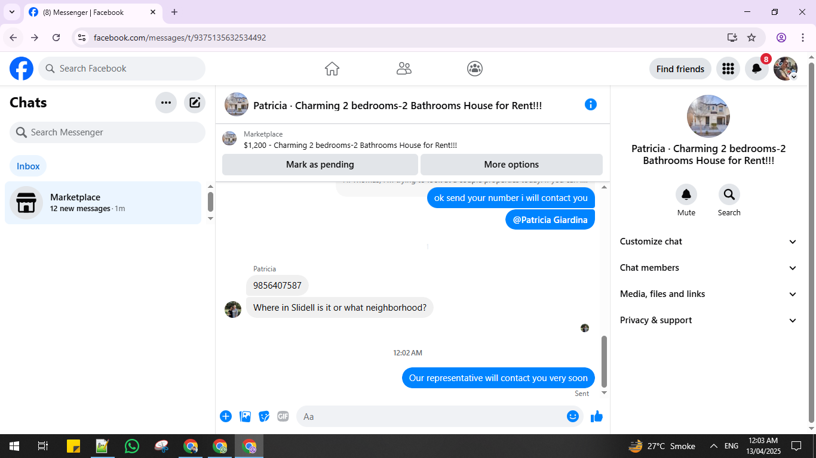816x458 pixels.
Task: Open Sticky Notes from the taskbar
Action: tap(73, 446)
